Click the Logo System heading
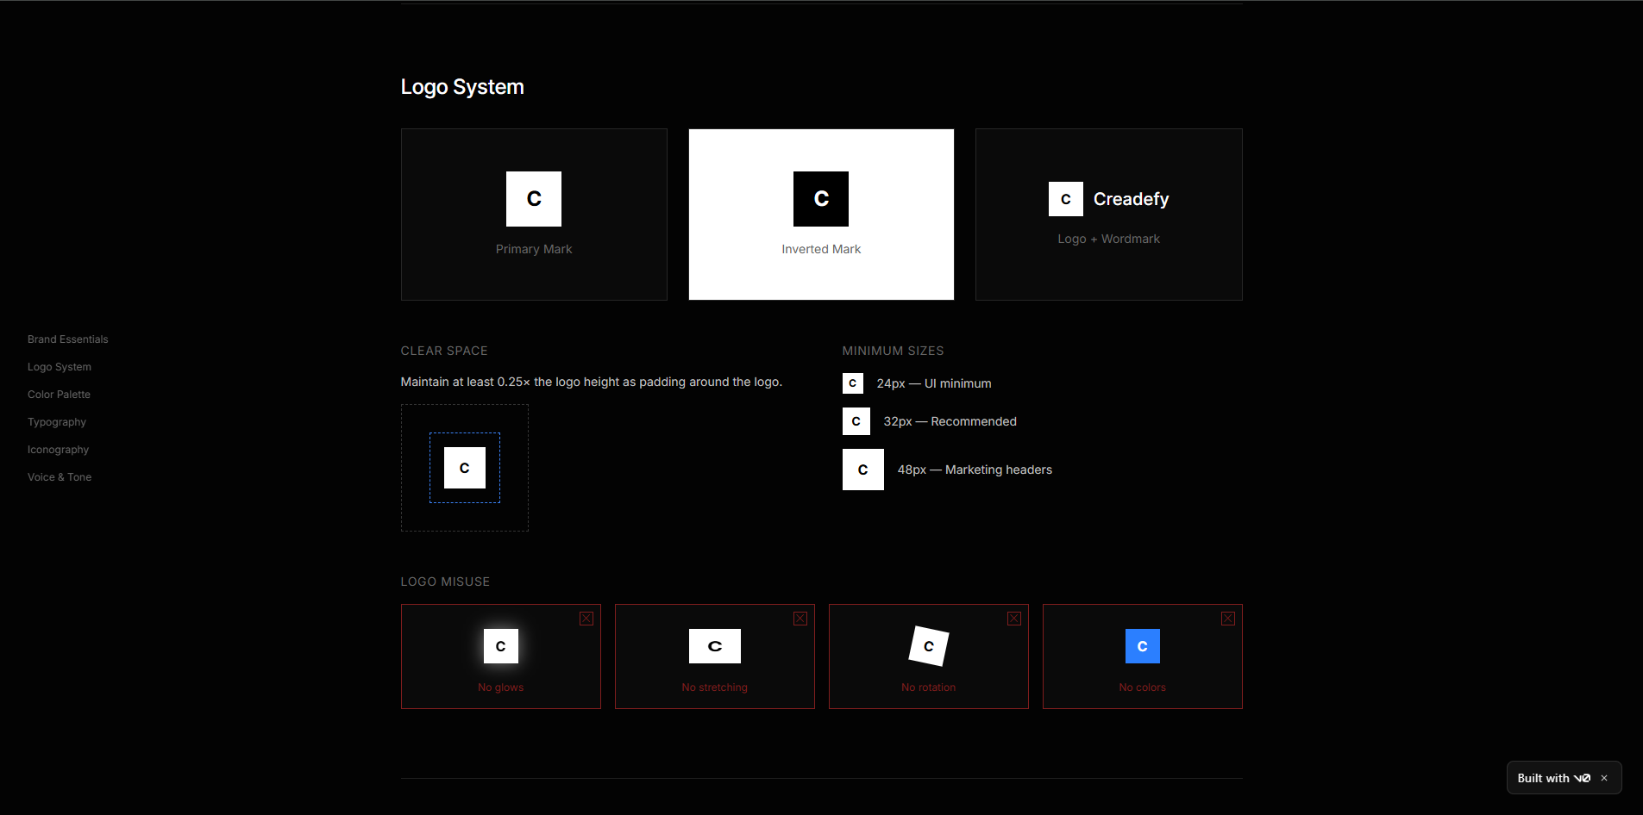1643x815 pixels. pos(462,87)
